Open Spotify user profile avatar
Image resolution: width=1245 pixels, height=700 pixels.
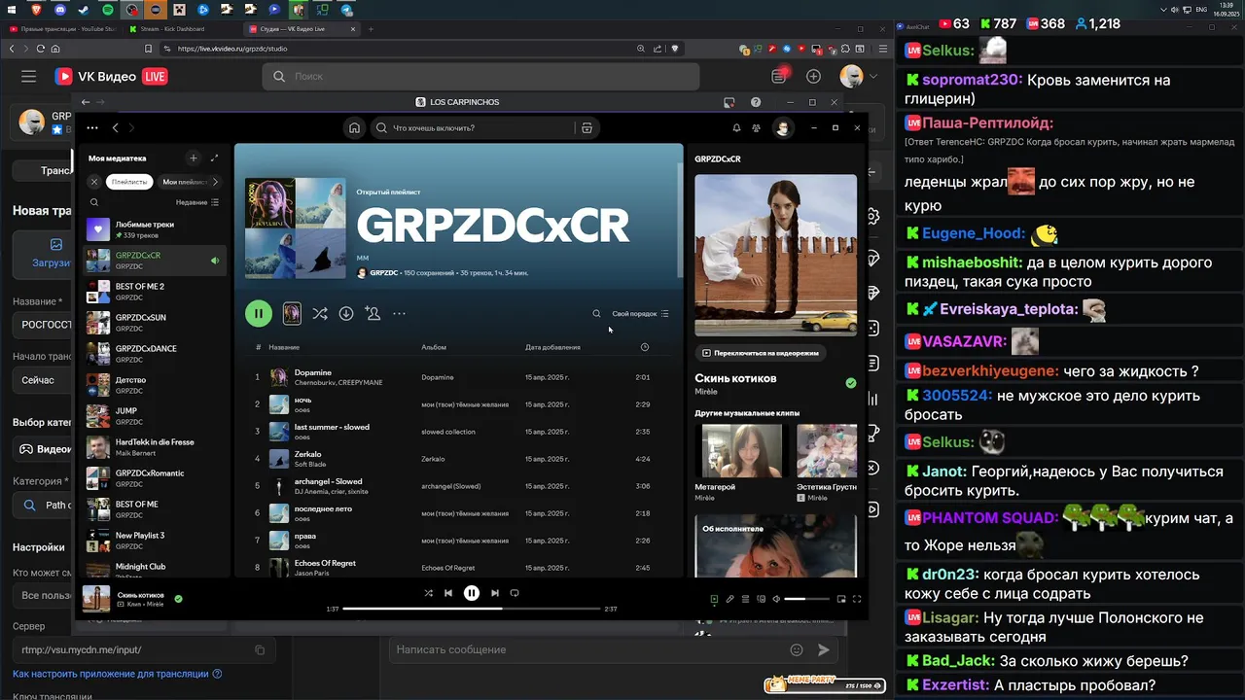tap(782, 127)
